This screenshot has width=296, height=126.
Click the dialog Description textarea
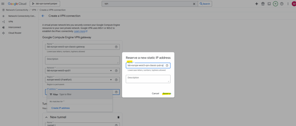click(x=148, y=79)
